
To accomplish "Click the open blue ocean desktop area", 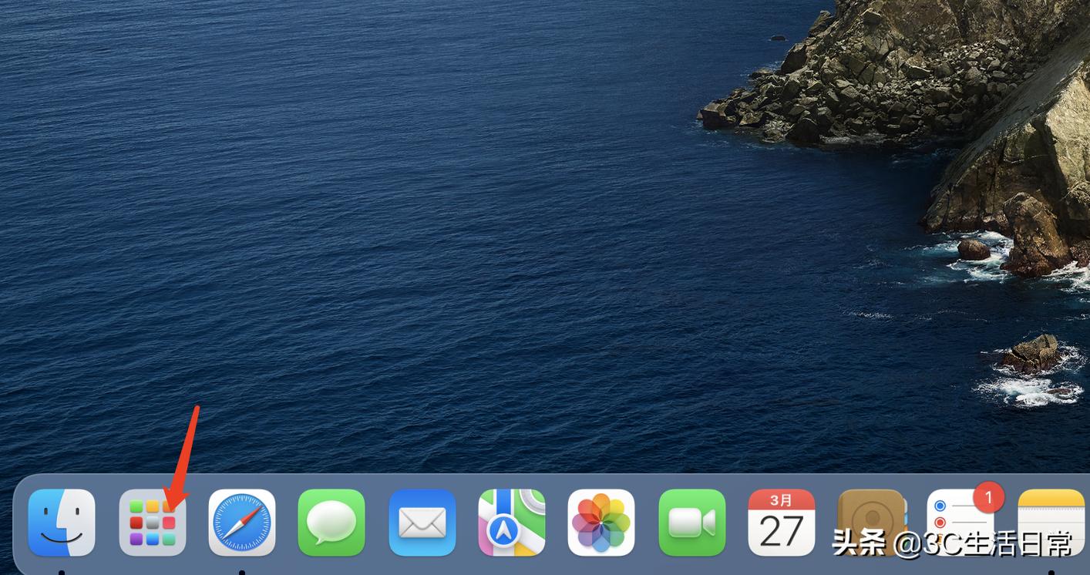I will click(385, 231).
